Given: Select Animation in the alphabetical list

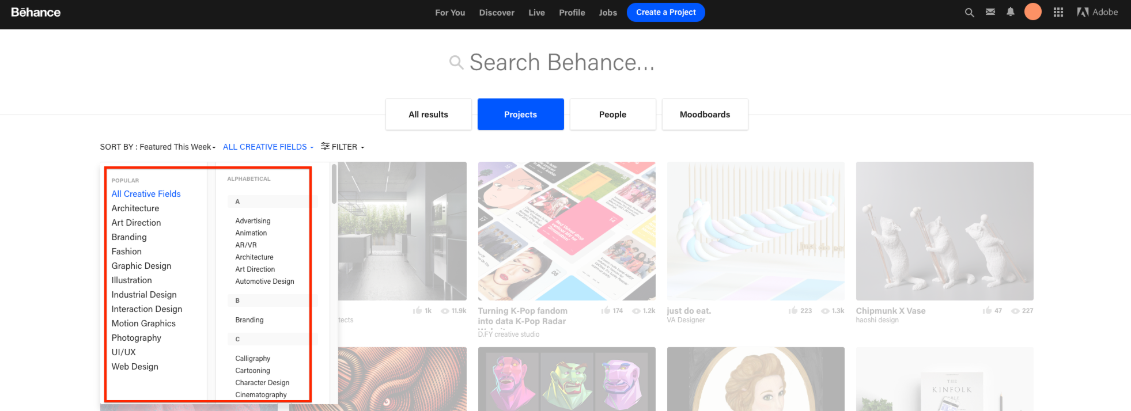Looking at the screenshot, I should coord(251,233).
